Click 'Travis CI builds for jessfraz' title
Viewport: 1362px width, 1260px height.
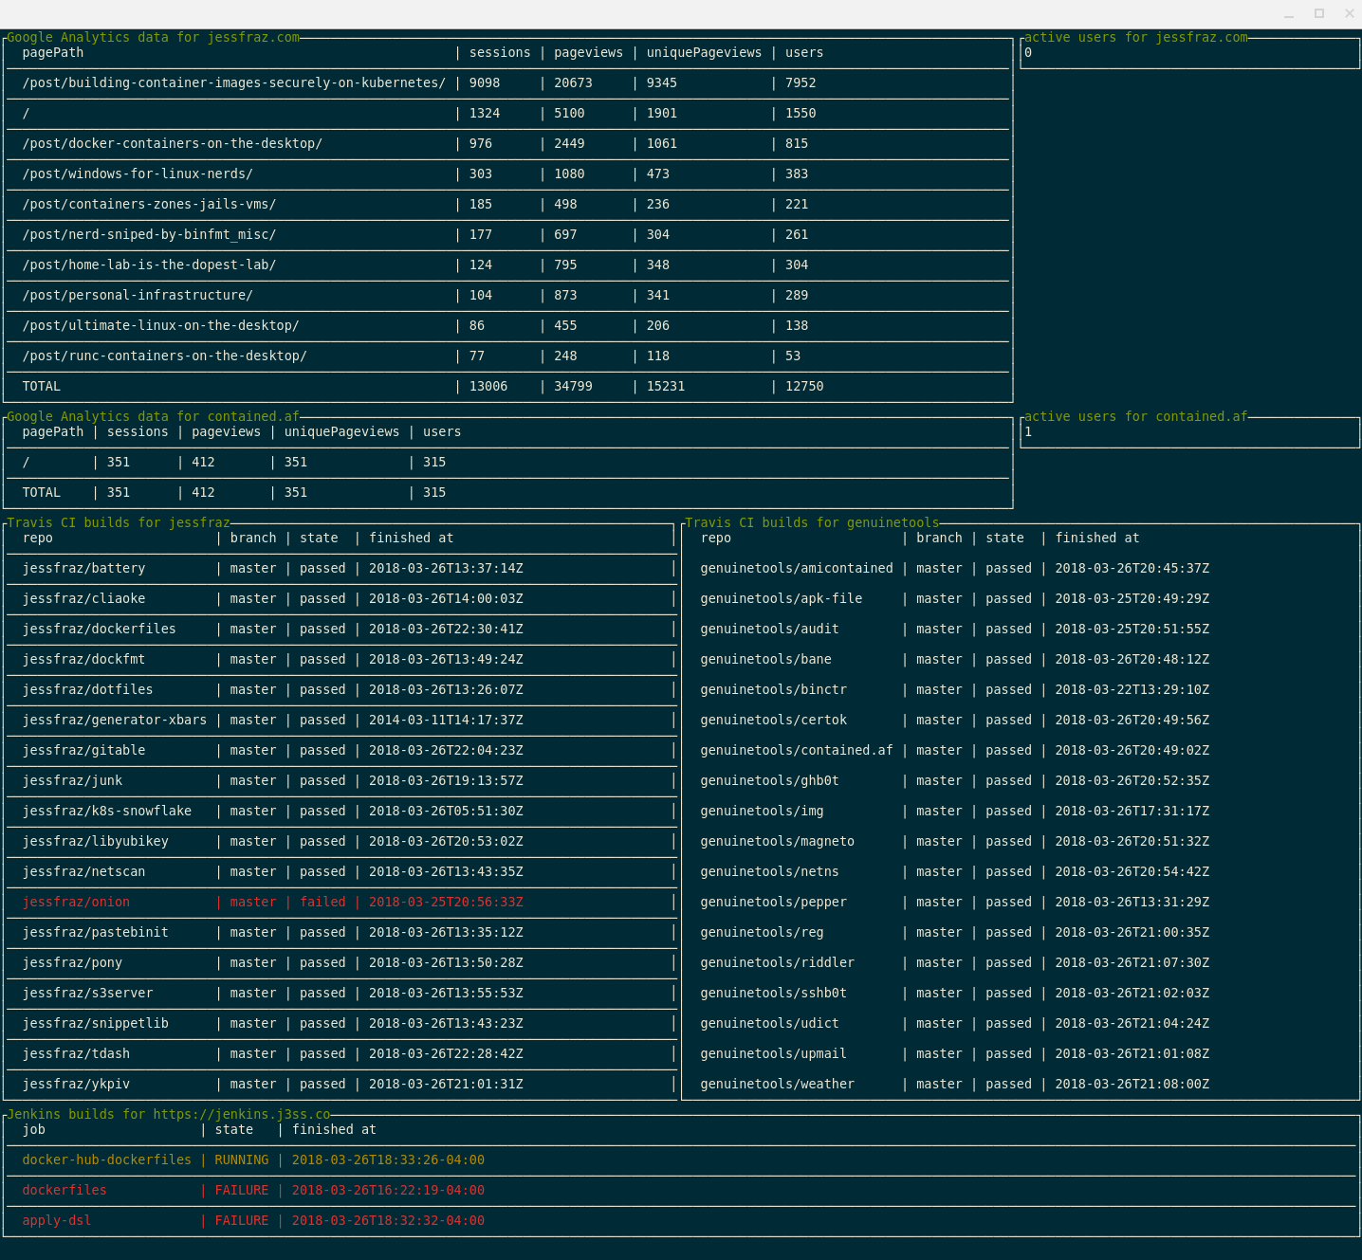click(x=119, y=523)
